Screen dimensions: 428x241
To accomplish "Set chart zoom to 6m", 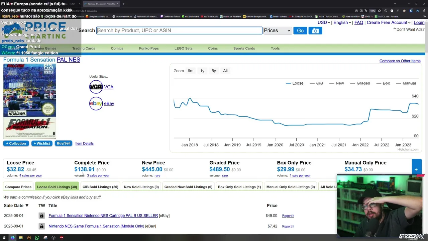I will coord(191,71).
